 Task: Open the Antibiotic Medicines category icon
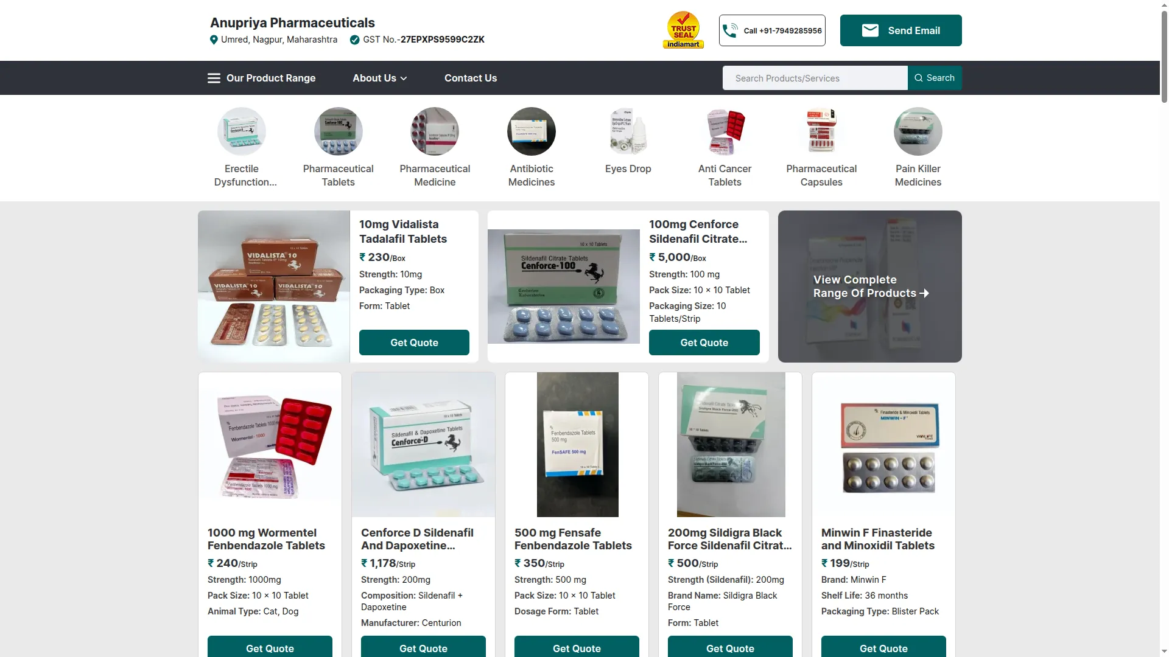pos(532,131)
